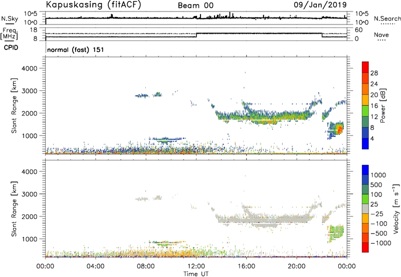Click the 'Beam 00' label

(195, 5)
